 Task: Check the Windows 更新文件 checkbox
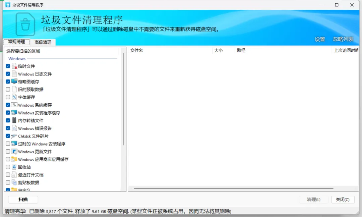8,152
